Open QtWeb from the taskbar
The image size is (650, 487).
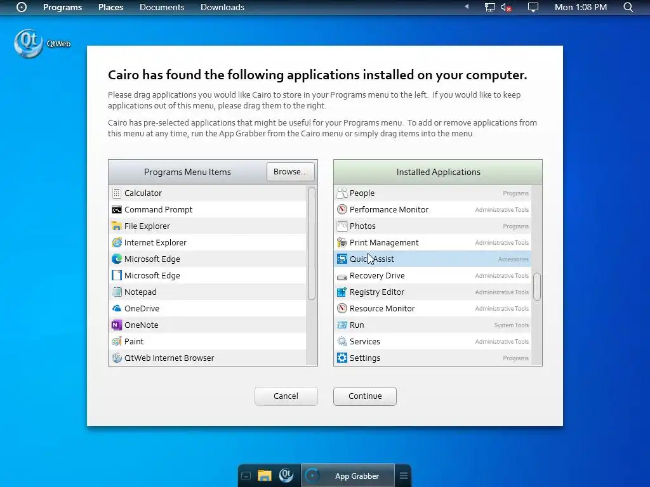pos(286,476)
